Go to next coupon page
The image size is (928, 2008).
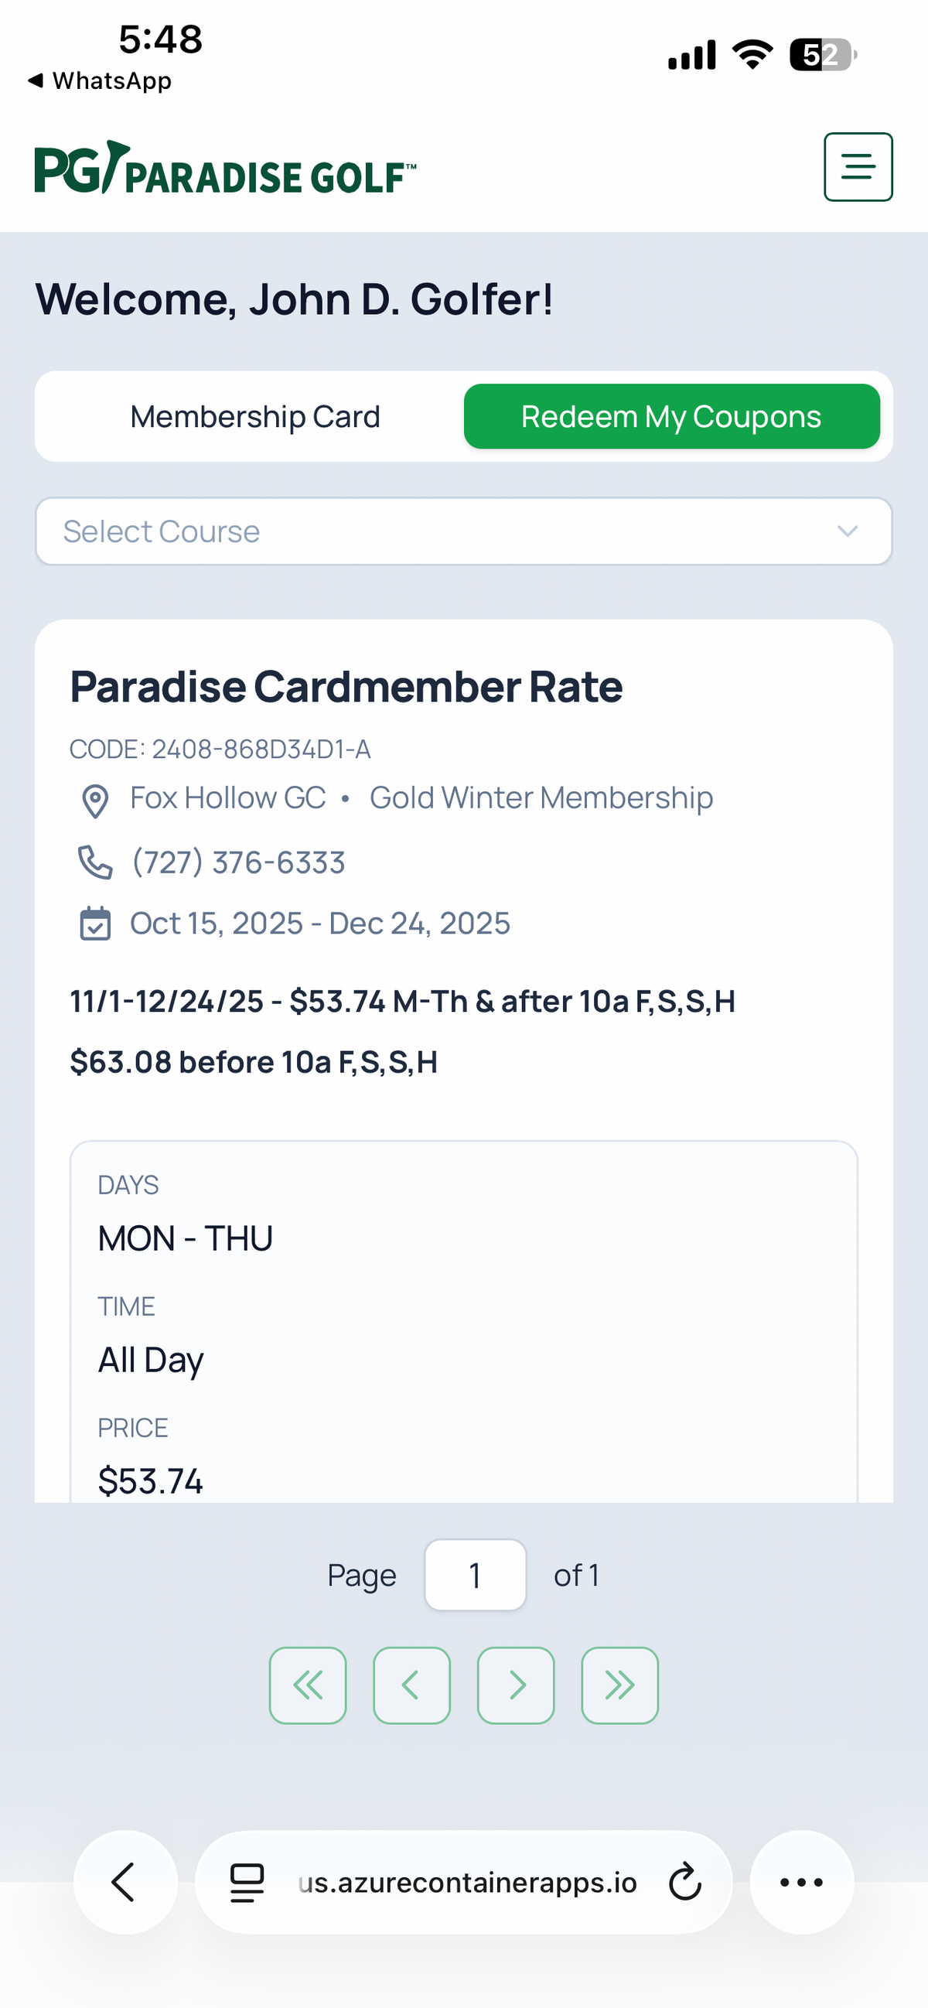click(x=516, y=1685)
